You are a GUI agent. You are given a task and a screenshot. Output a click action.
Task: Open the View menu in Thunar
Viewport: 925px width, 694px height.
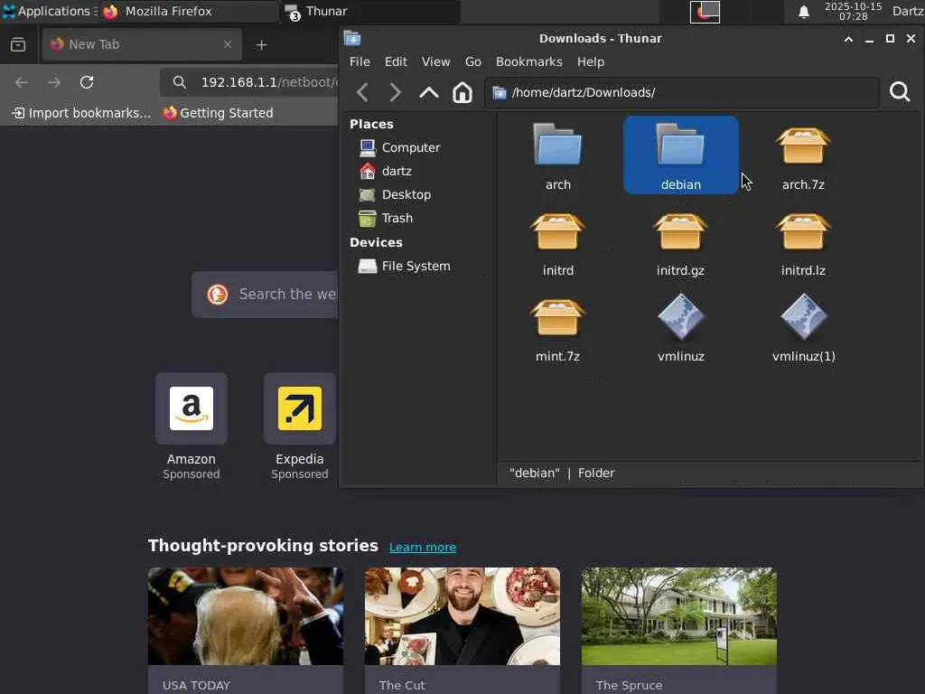click(435, 61)
